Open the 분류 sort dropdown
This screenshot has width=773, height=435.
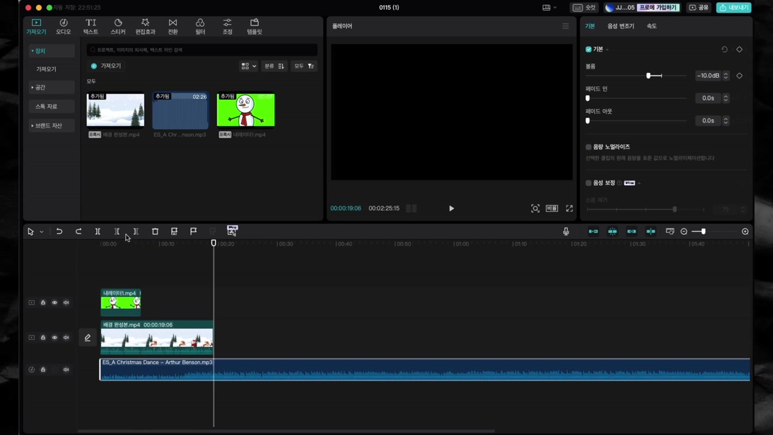(x=274, y=66)
